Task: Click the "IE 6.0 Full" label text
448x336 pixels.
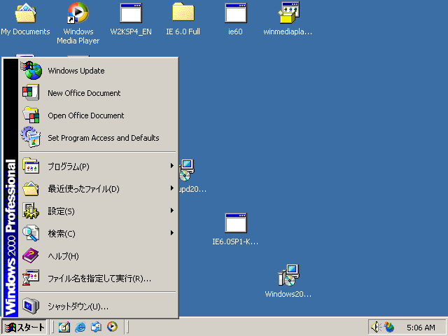Action: tap(183, 31)
